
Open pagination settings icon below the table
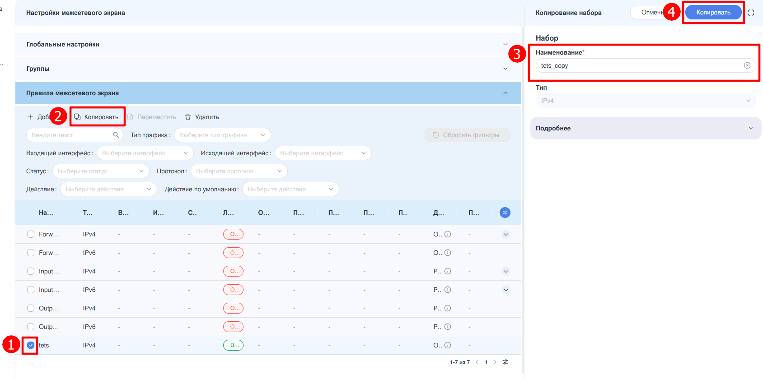tap(506, 362)
